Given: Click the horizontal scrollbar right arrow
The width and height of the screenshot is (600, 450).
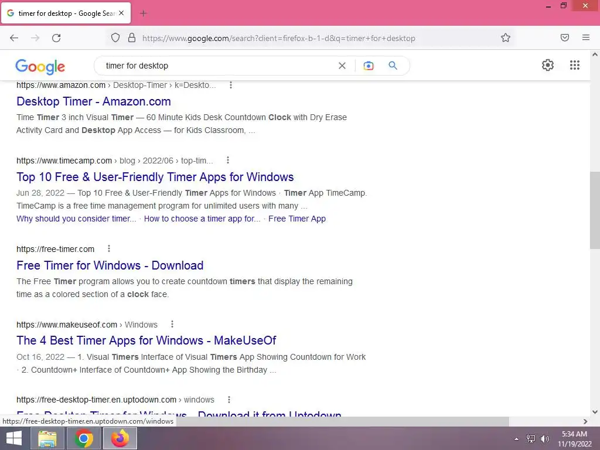Looking at the screenshot, I should (585, 421).
